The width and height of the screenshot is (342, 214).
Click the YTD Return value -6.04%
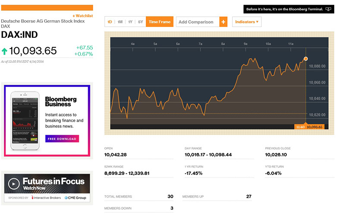[273, 173]
